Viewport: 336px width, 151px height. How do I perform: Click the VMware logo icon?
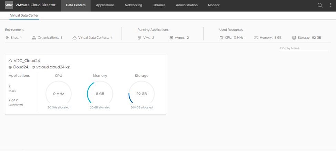click(9, 5)
